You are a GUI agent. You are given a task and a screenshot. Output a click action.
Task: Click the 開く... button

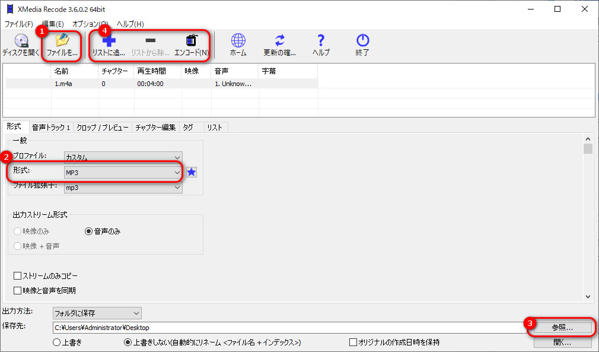[562, 342]
